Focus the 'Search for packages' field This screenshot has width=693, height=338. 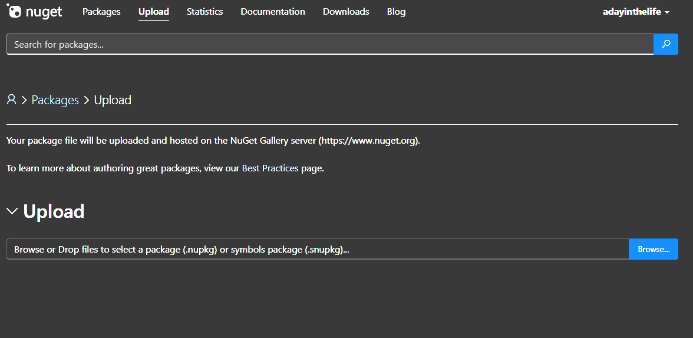[x=330, y=44]
